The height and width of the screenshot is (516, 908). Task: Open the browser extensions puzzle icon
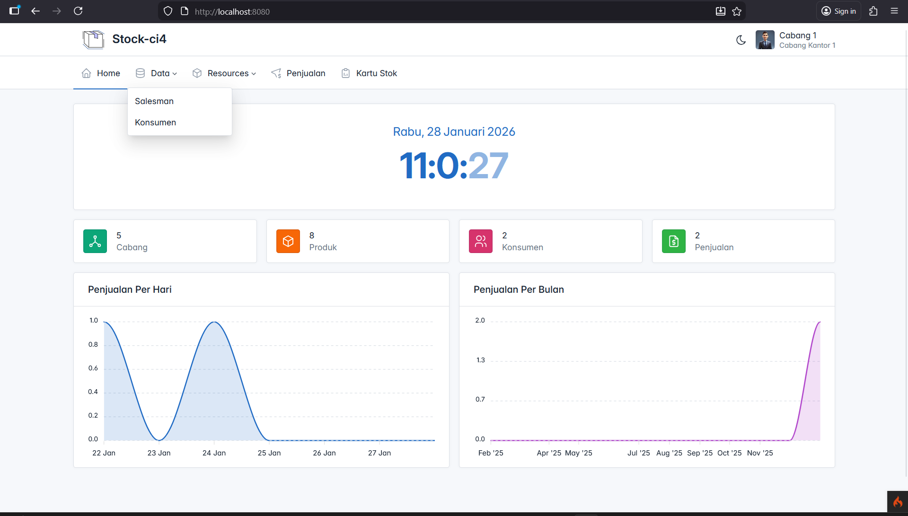click(873, 11)
